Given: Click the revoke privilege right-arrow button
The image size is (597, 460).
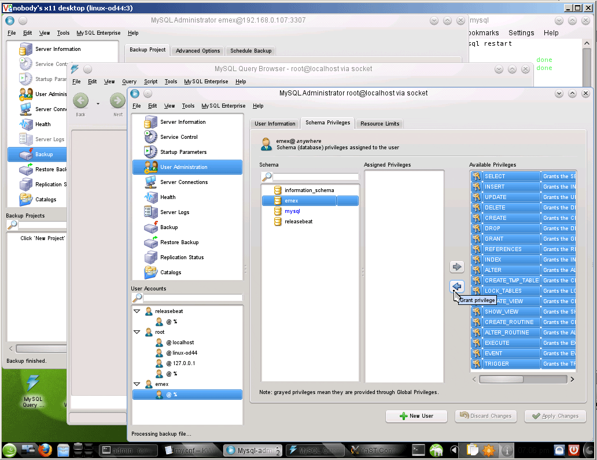Looking at the screenshot, I should point(457,267).
